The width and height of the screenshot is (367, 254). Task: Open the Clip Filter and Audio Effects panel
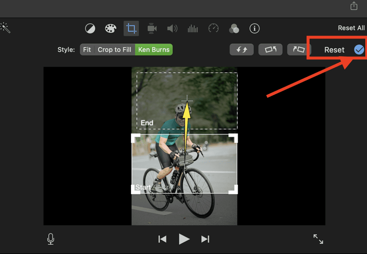[234, 28]
